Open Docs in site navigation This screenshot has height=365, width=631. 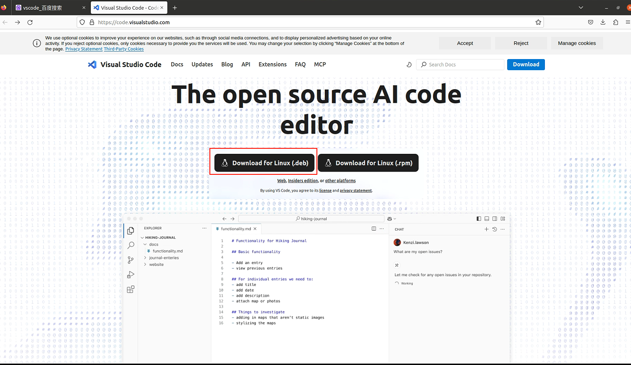click(x=177, y=65)
